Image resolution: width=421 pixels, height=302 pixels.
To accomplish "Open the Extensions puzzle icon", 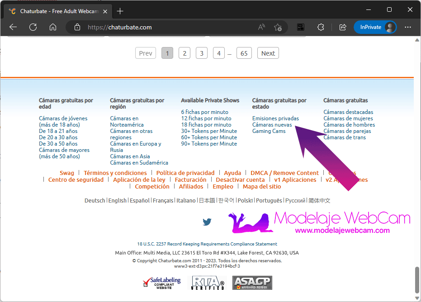I will 321,27.
